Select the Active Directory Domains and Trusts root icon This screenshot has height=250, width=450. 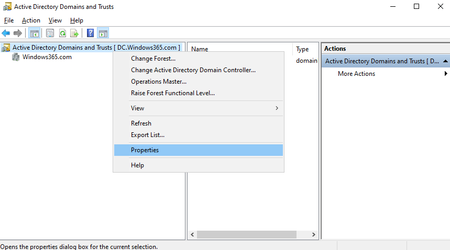tap(6, 48)
